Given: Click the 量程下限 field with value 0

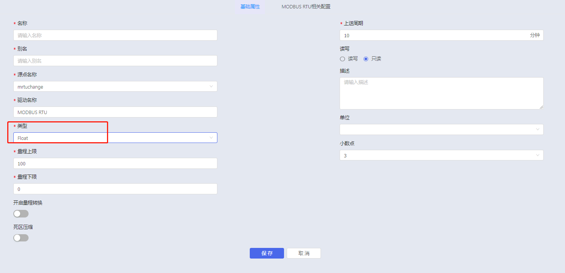Looking at the screenshot, I should pos(115,189).
